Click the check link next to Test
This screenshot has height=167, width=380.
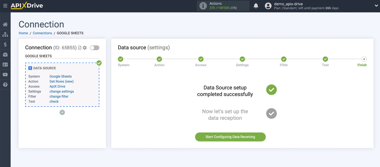pos(54,101)
